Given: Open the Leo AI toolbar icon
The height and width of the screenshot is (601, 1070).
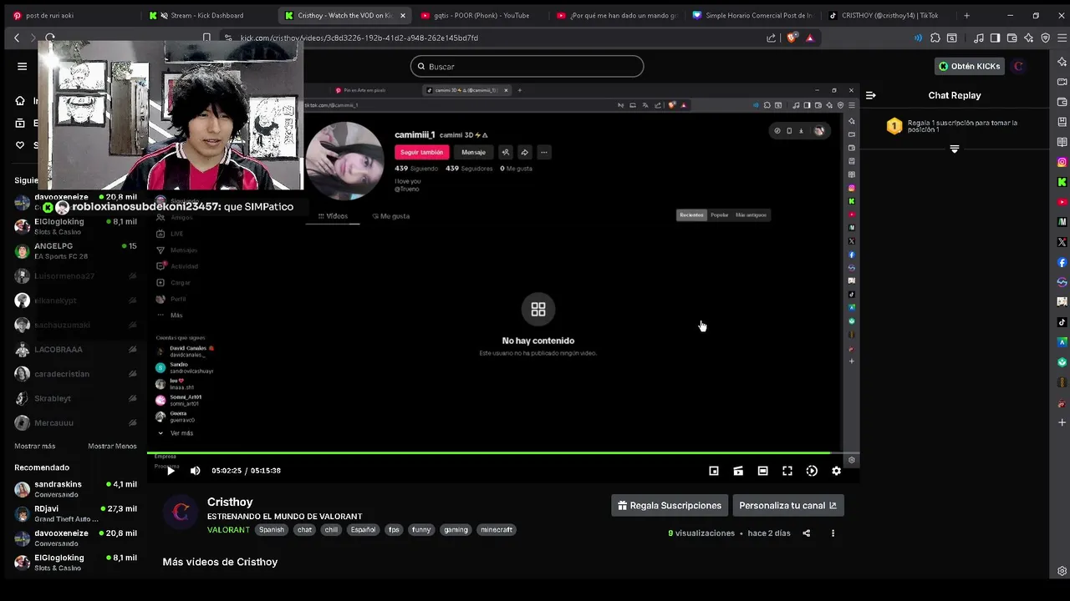Looking at the screenshot, I should [1029, 38].
